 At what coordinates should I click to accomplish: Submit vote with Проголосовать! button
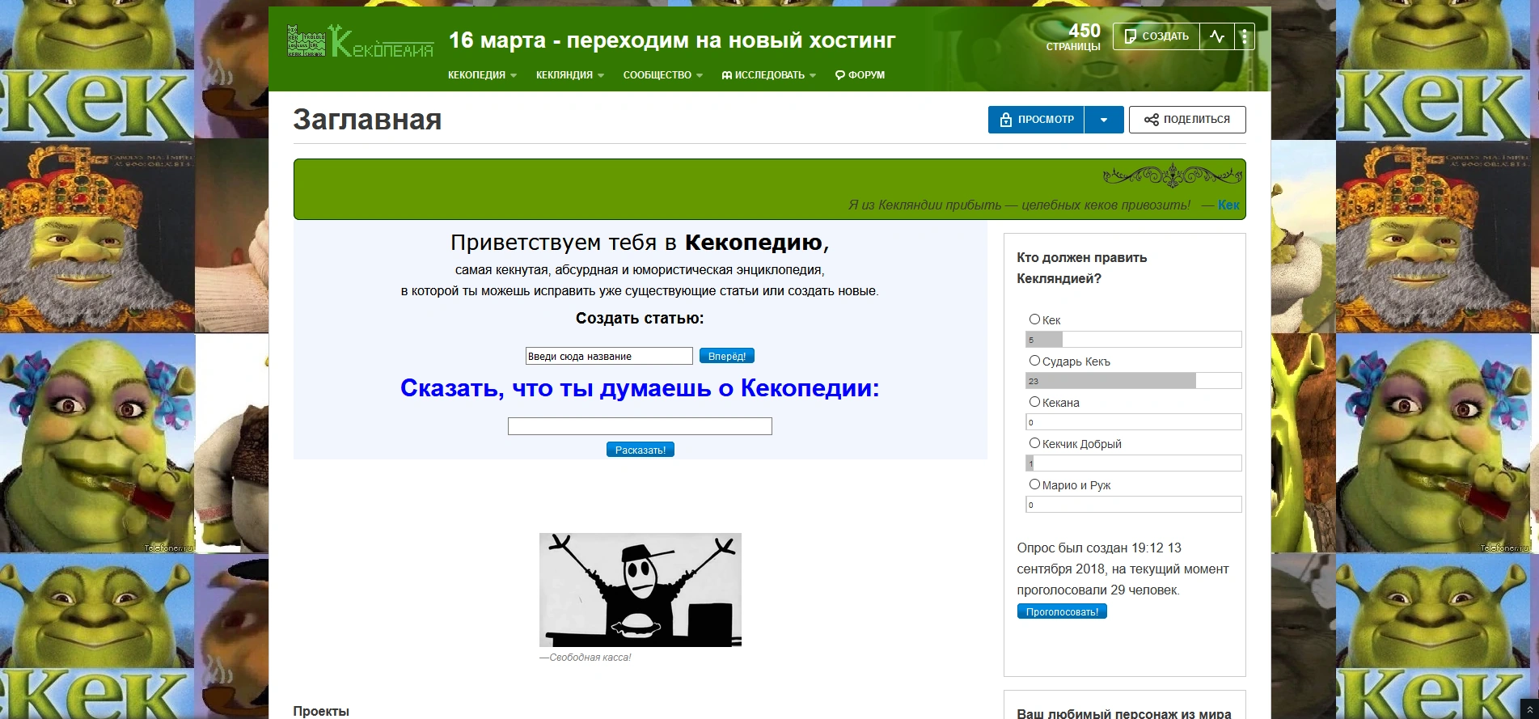tap(1062, 611)
